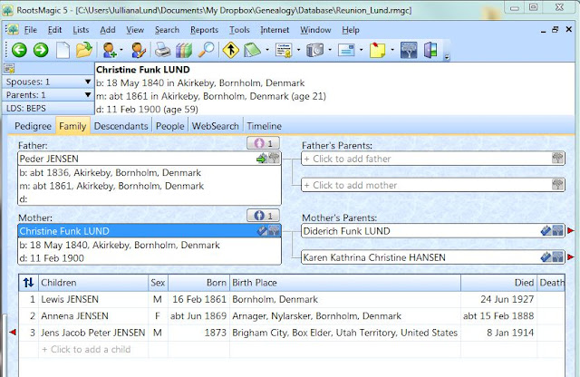Print using the printer icon

pyautogui.click(x=162, y=50)
